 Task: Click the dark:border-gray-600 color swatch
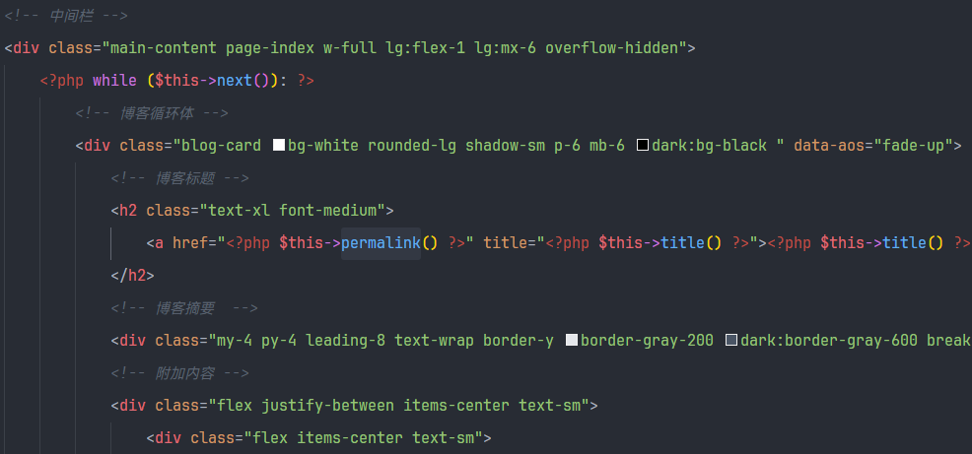[x=731, y=340]
